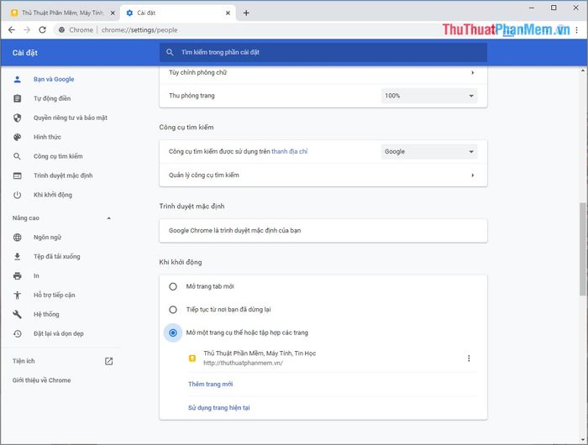
Task: Click the browser forward arrow
Action: point(27,30)
